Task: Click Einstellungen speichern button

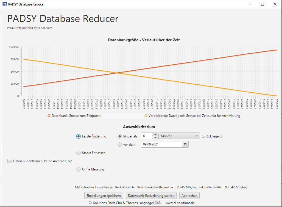Action: [x=104, y=196]
